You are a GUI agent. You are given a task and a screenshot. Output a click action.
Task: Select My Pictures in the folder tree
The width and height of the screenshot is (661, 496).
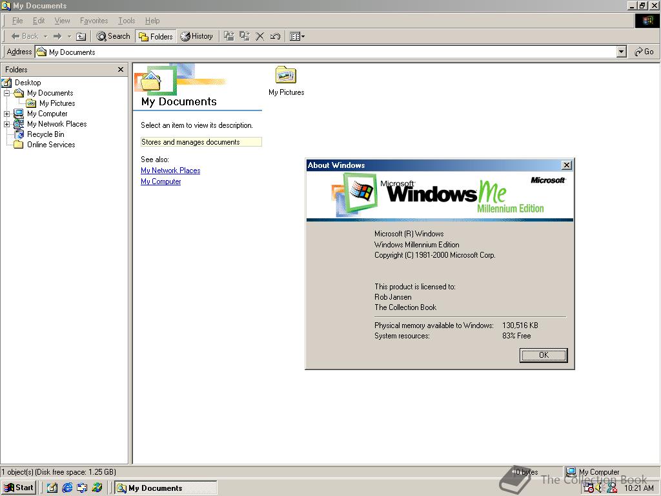click(57, 103)
